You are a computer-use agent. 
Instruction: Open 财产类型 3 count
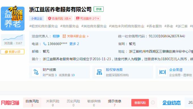coord(50,75)
